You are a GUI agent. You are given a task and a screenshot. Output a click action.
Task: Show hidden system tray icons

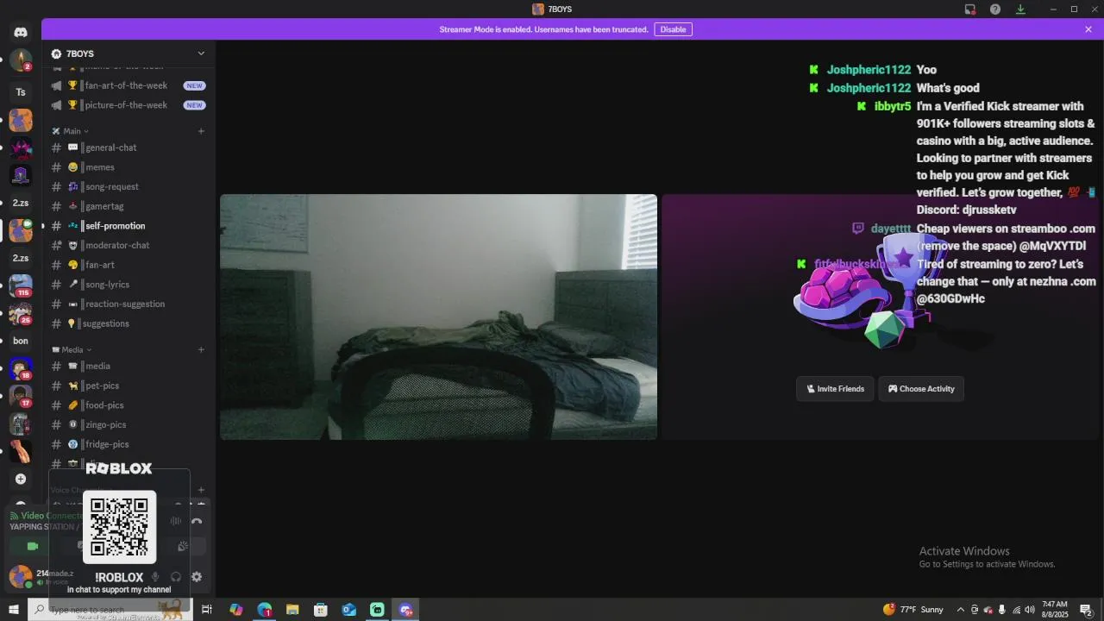(x=961, y=610)
